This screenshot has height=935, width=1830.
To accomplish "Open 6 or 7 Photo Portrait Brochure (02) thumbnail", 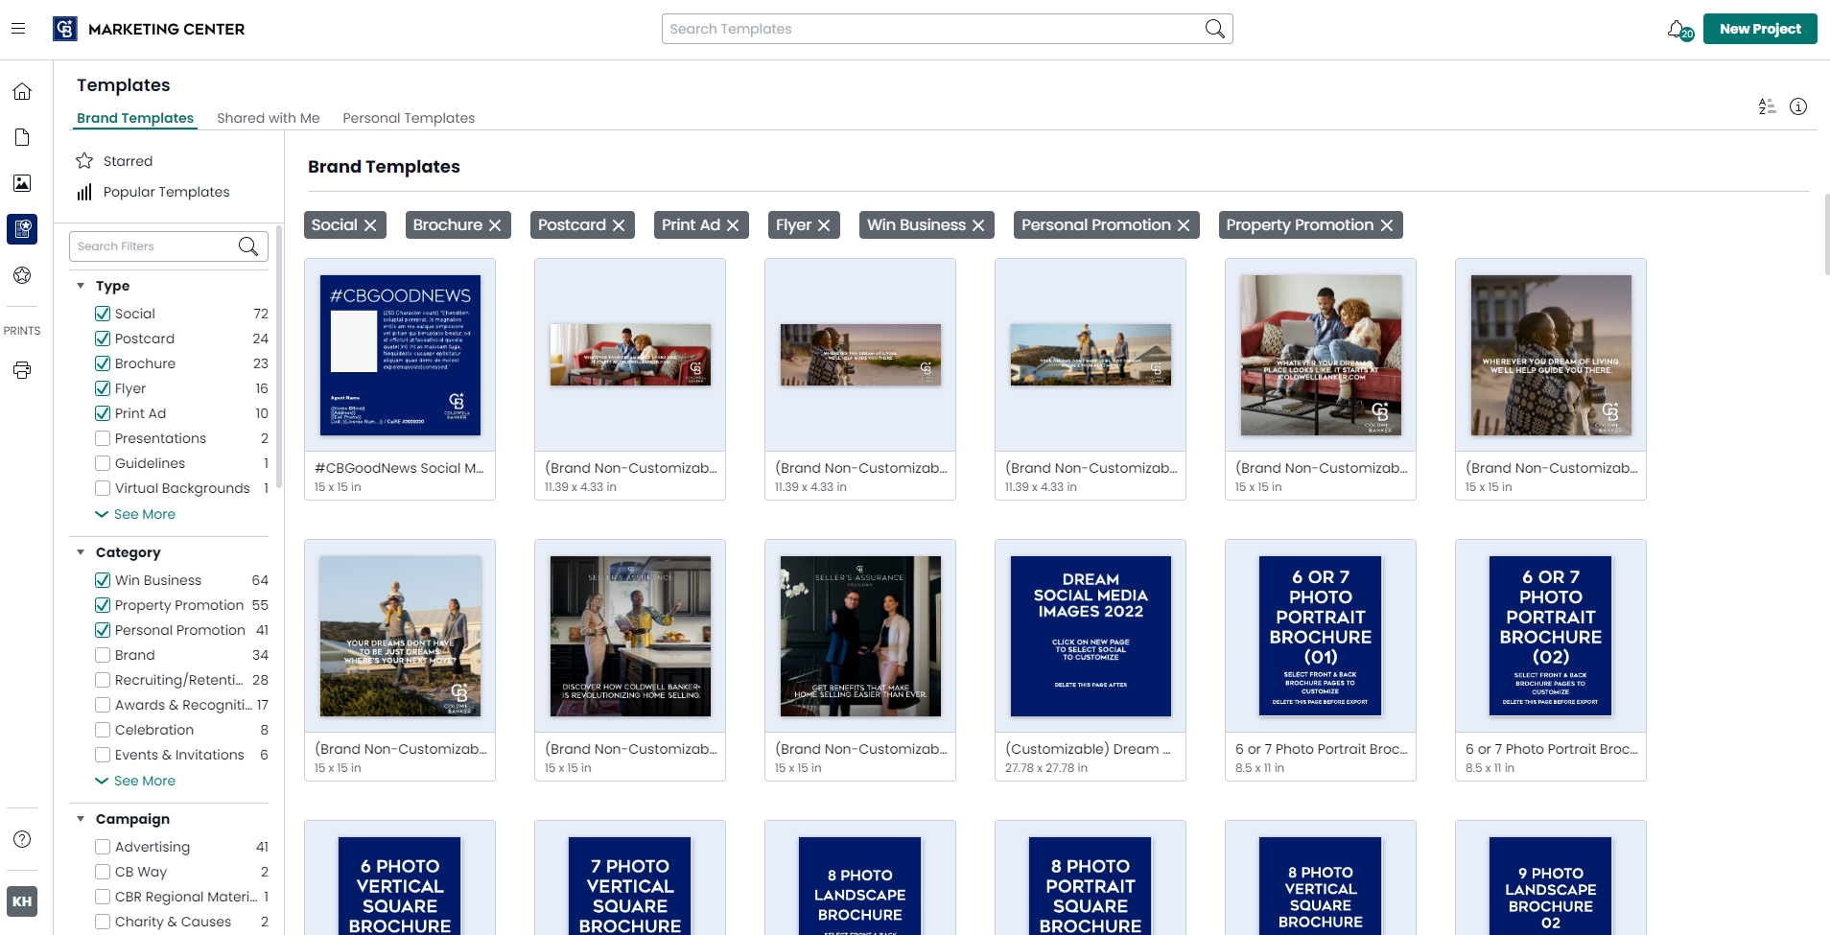I will pyautogui.click(x=1551, y=636).
